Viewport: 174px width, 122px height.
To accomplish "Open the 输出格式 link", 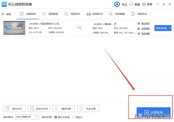I will pyautogui.click(x=145, y=24).
